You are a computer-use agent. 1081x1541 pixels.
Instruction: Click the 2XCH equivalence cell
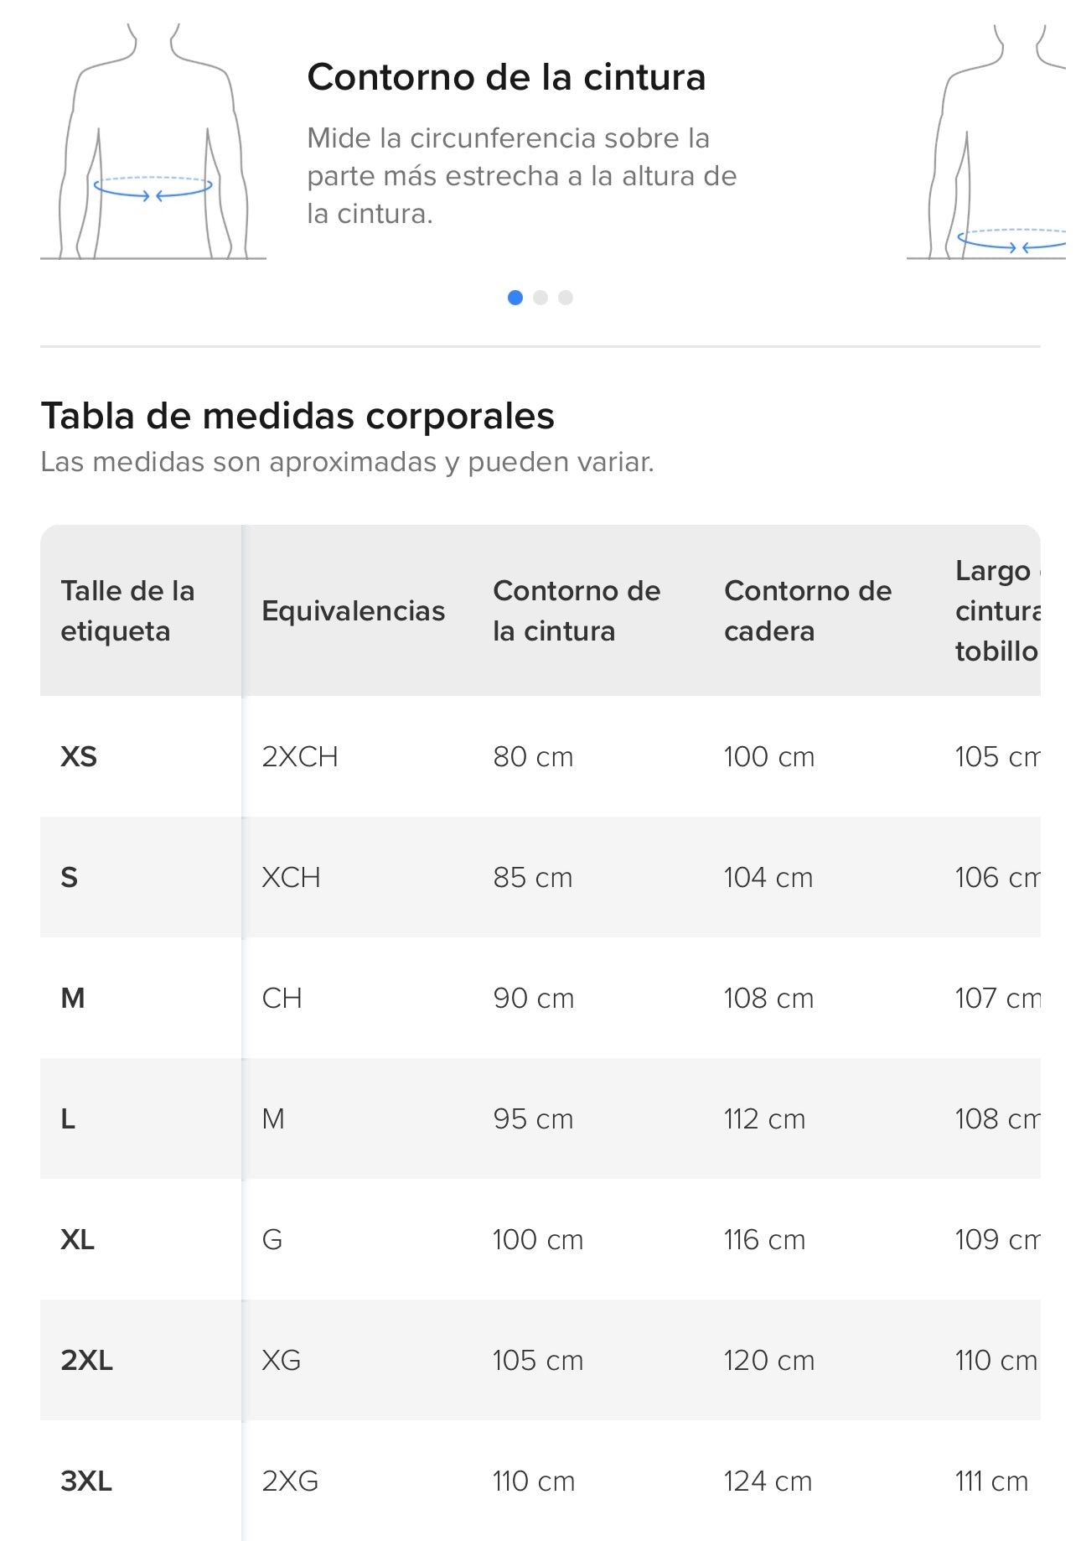(x=300, y=756)
